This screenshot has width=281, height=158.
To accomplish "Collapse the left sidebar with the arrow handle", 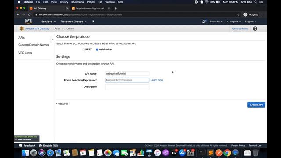I will pyautogui.click(x=53, y=39).
